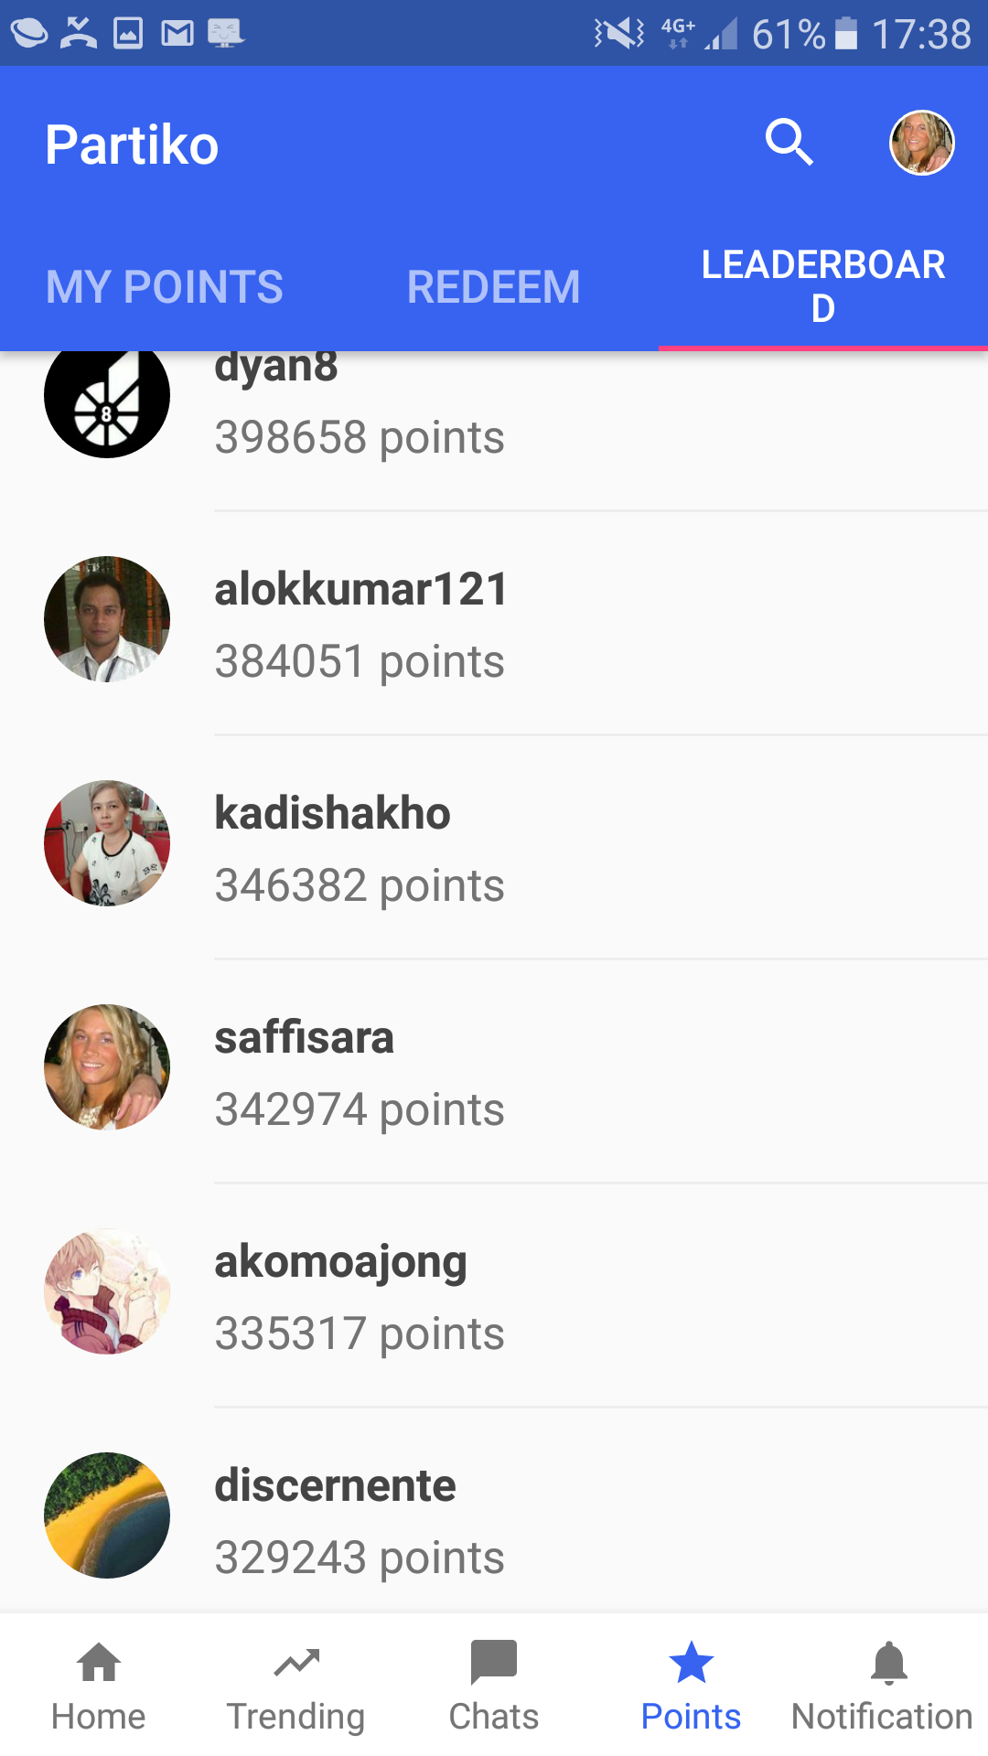Viewport: 988px width, 1756px height.
Task: Open the Chats section
Action: tap(494, 1686)
